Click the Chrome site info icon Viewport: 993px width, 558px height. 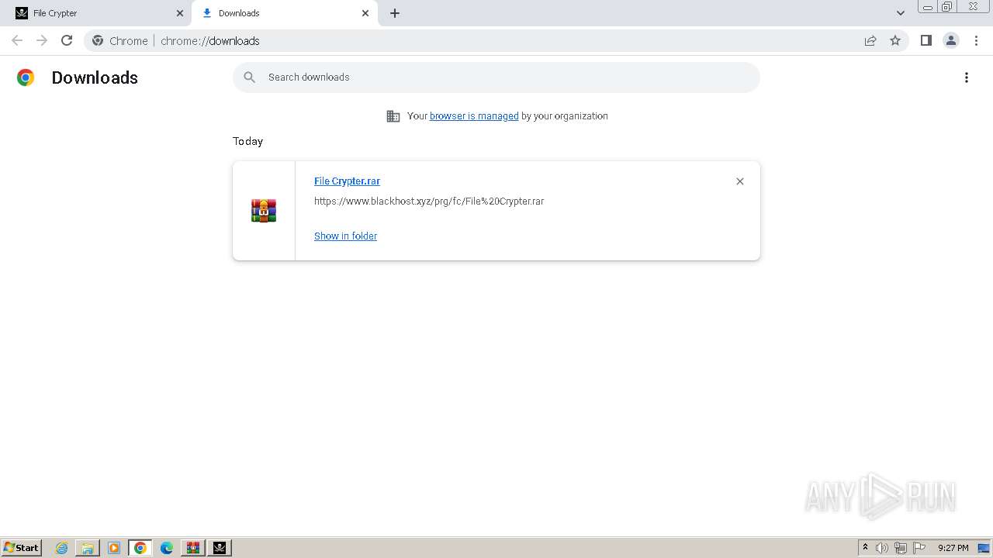pyautogui.click(x=98, y=41)
